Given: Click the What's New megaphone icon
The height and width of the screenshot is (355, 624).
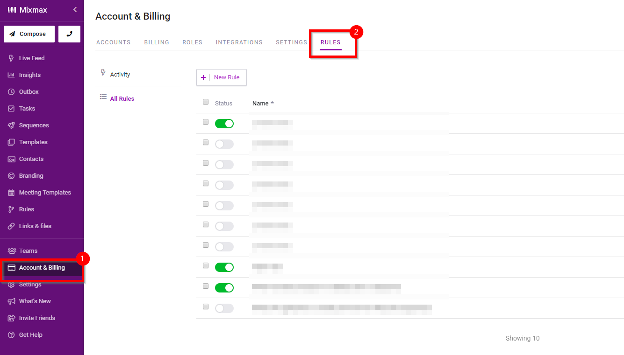Looking at the screenshot, I should tap(12, 301).
